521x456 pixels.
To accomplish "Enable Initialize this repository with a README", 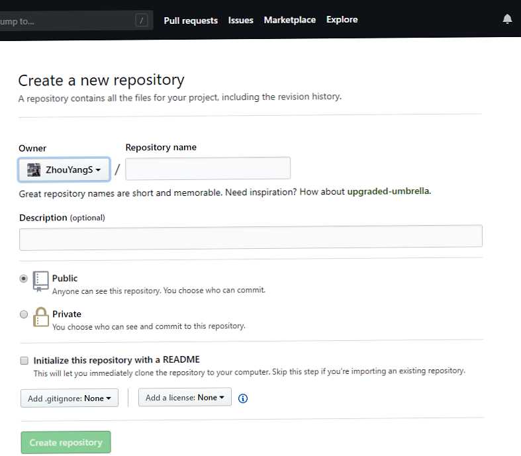I will coord(24,361).
